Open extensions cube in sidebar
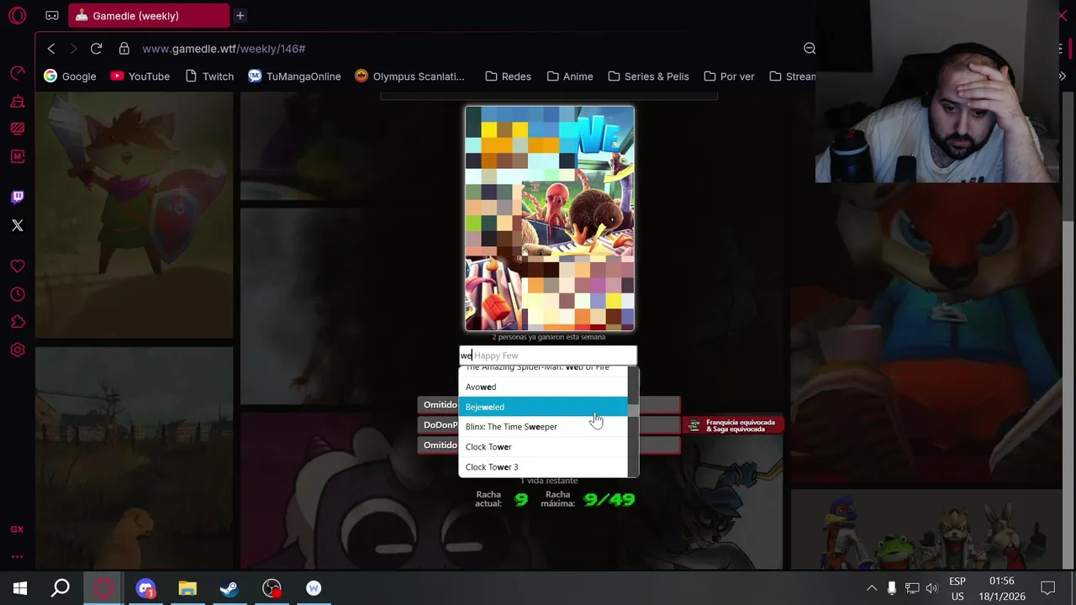 tap(17, 322)
